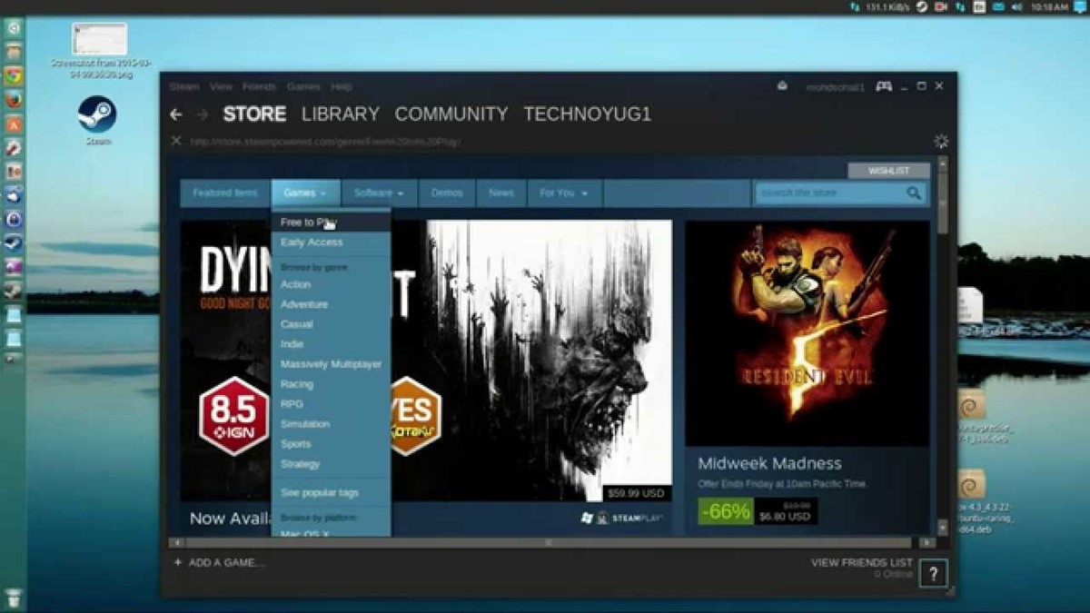Open the Files launcher icon

click(x=13, y=52)
